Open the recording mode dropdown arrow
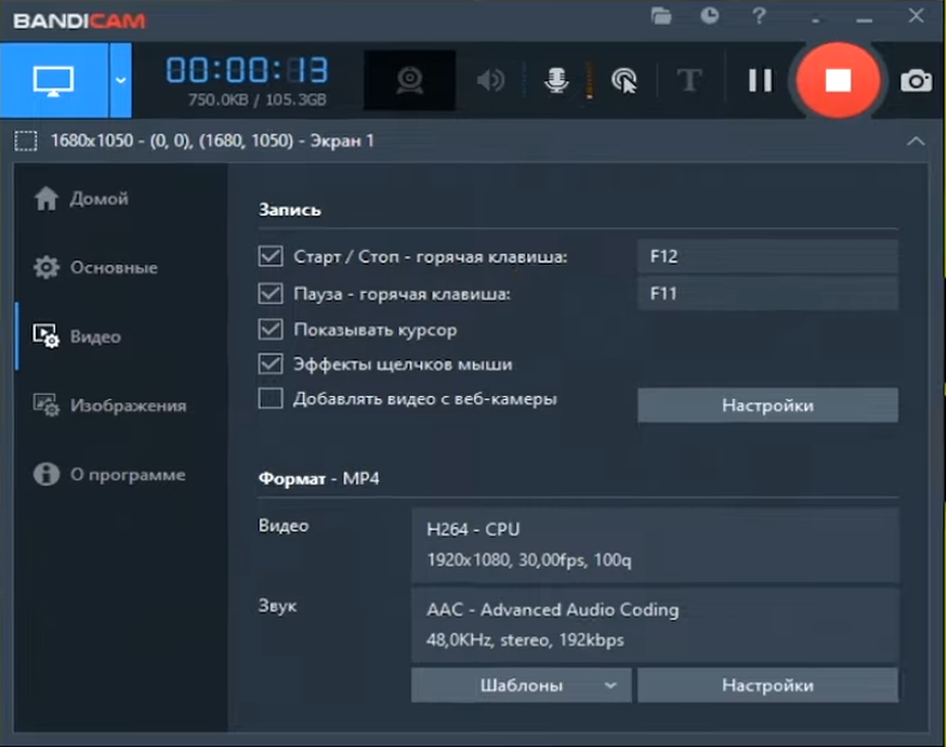946x747 pixels. coord(121,80)
